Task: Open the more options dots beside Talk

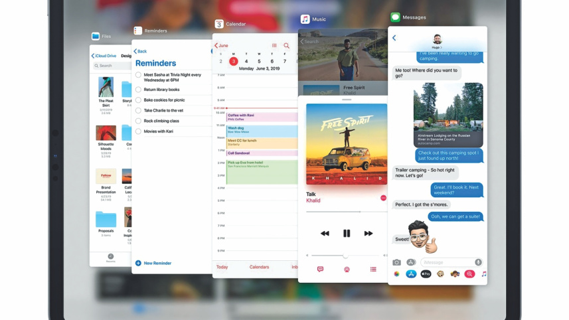Action: pos(383,198)
